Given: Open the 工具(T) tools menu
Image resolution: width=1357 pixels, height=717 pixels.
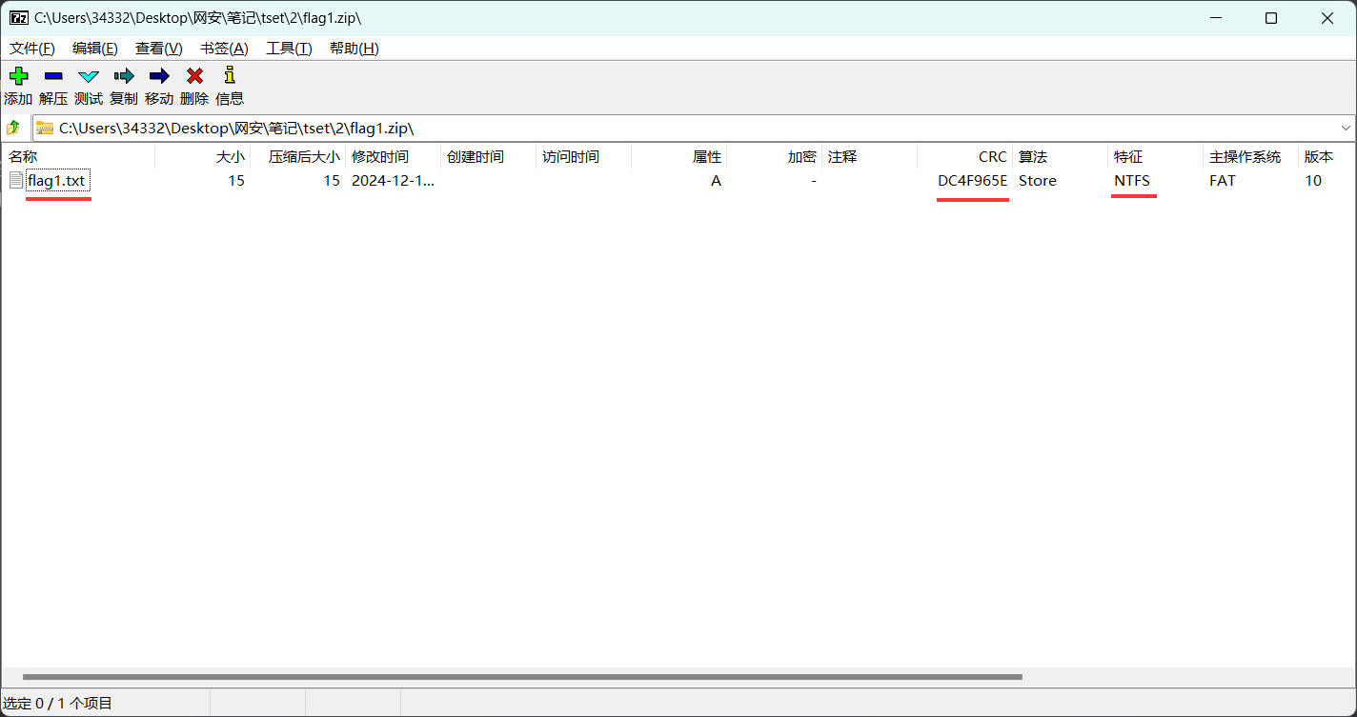Looking at the screenshot, I should coord(289,49).
